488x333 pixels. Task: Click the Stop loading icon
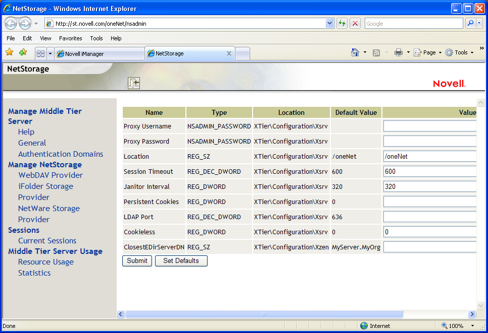click(x=355, y=23)
